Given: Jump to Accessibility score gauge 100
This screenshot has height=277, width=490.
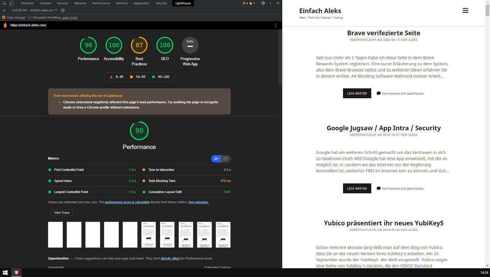Looking at the screenshot, I should point(114,45).
